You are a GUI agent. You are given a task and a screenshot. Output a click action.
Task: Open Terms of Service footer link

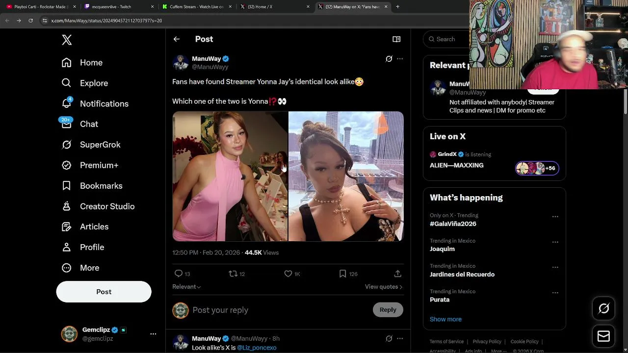coord(446,342)
